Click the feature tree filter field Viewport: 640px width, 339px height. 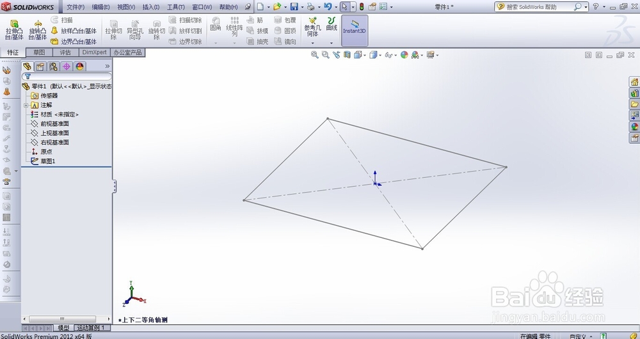pos(67,76)
